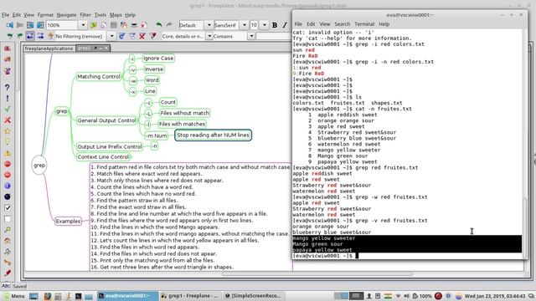Click the grey redo arrow in the Freeplane toolbar
536x301 pixels.
tap(169, 25)
